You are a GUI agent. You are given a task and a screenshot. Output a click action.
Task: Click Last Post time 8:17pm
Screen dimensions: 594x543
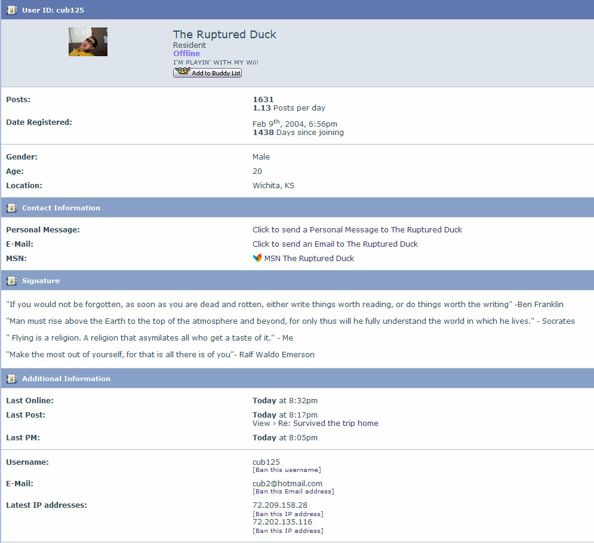pyautogui.click(x=285, y=415)
